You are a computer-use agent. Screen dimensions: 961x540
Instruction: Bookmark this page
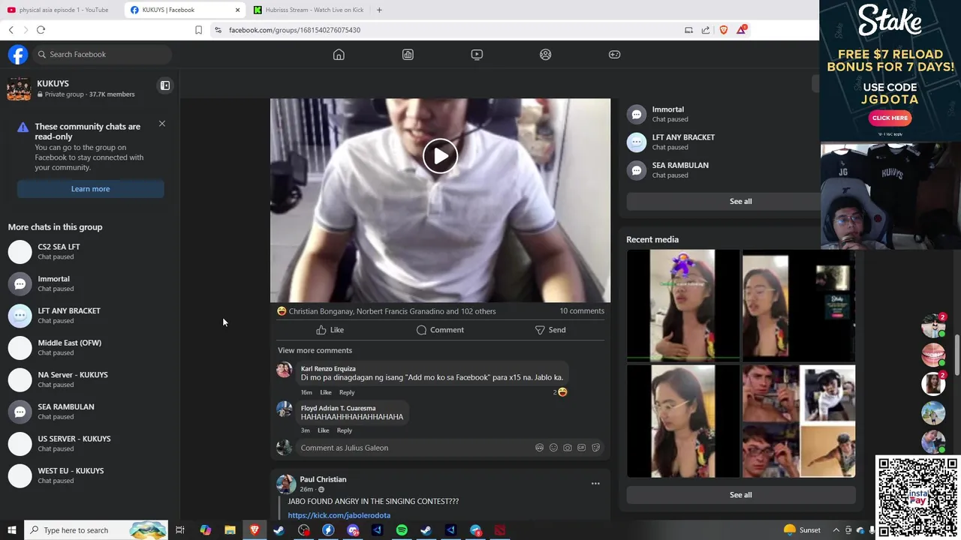(198, 30)
